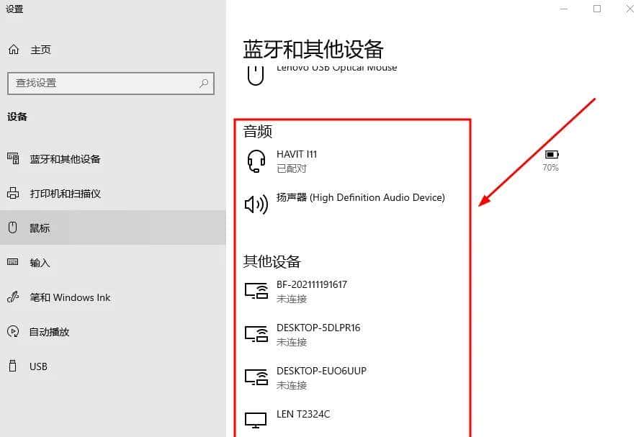Select the Mouse icon in the sidebar
Viewport: 641px width, 437px height.
point(12,227)
